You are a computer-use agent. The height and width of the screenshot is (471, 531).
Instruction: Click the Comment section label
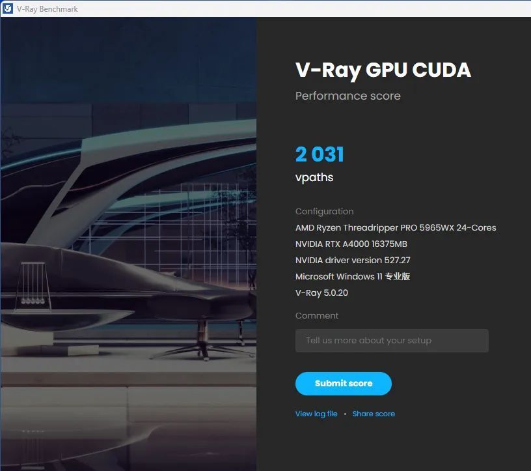click(x=317, y=315)
